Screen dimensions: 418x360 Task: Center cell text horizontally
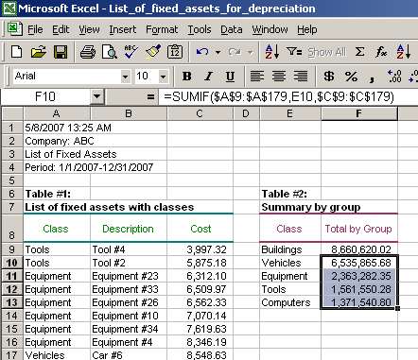coord(279,77)
